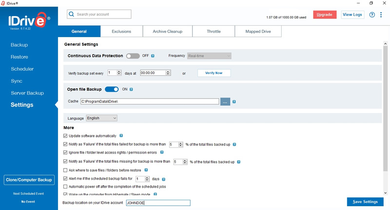Adjust the backup fails days spinner arrows
This screenshot has width=390, height=210.
click(147, 179)
